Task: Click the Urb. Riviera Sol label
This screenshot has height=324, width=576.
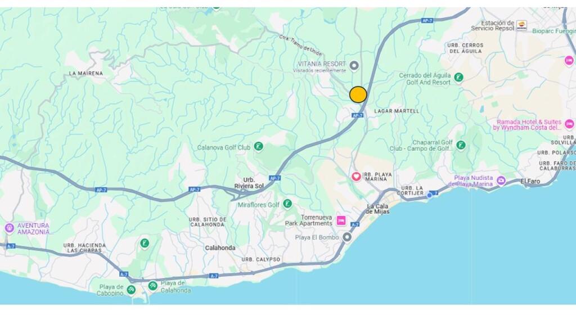Action: [x=249, y=183]
